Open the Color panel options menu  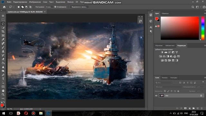click(x=205, y=14)
